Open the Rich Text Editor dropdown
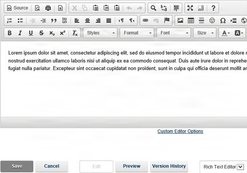 point(224,167)
